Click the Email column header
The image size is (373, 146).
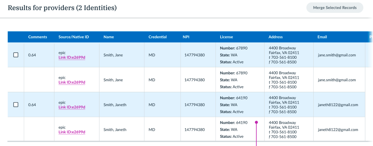tap(322, 37)
